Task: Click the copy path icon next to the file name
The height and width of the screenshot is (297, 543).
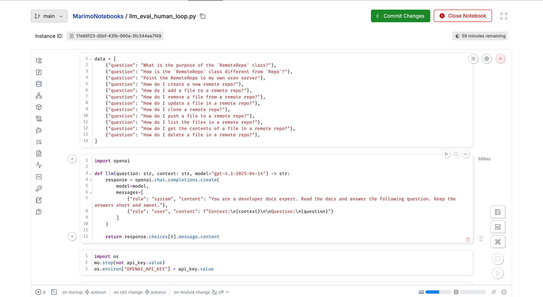Action: tap(203, 16)
